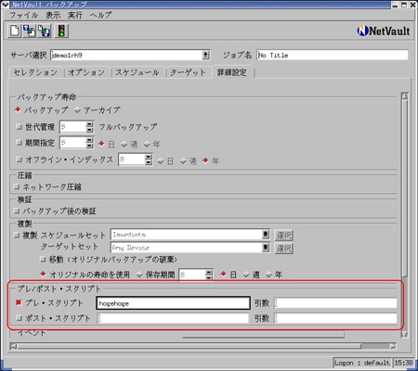Screen dimensions: 418x371
Task: Click the horizontal scrollbar right arrow
Action: pyautogui.click(x=393, y=346)
